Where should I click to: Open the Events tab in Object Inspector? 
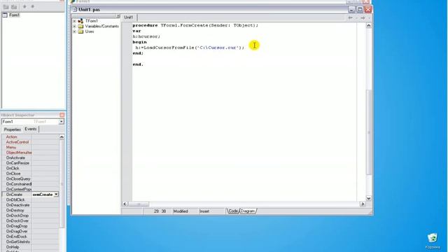click(x=31, y=129)
